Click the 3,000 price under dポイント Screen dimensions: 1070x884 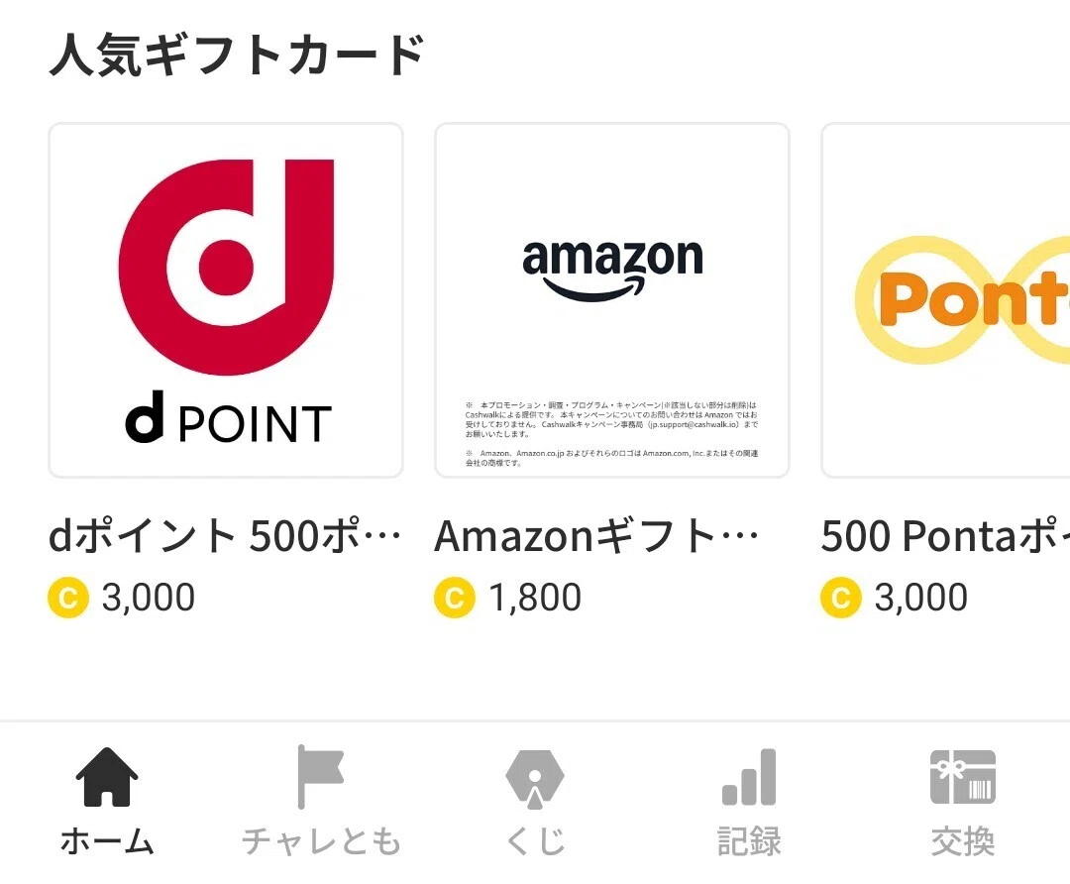pos(148,598)
